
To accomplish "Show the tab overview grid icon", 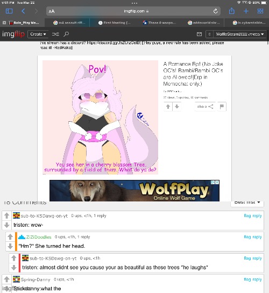I will pos(260,11).
